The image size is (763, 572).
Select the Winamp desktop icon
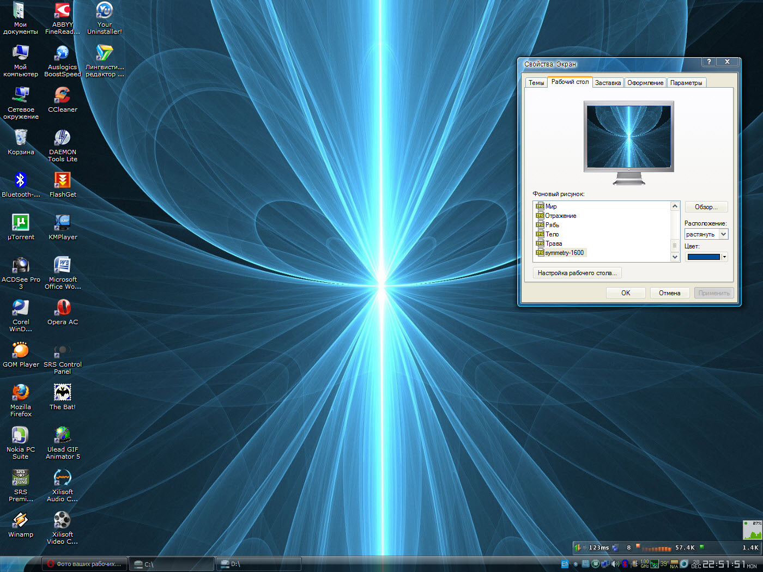(21, 525)
